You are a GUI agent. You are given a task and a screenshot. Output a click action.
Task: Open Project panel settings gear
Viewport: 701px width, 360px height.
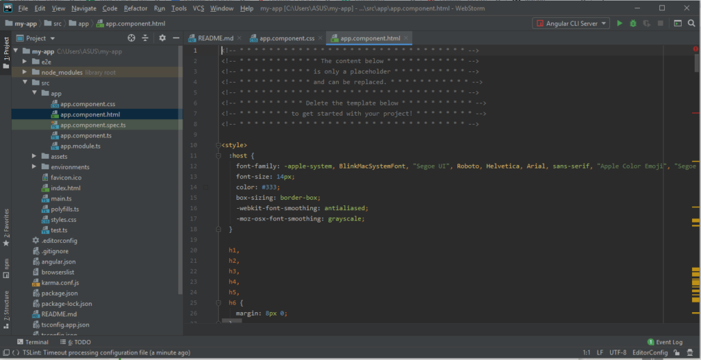[x=162, y=38]
